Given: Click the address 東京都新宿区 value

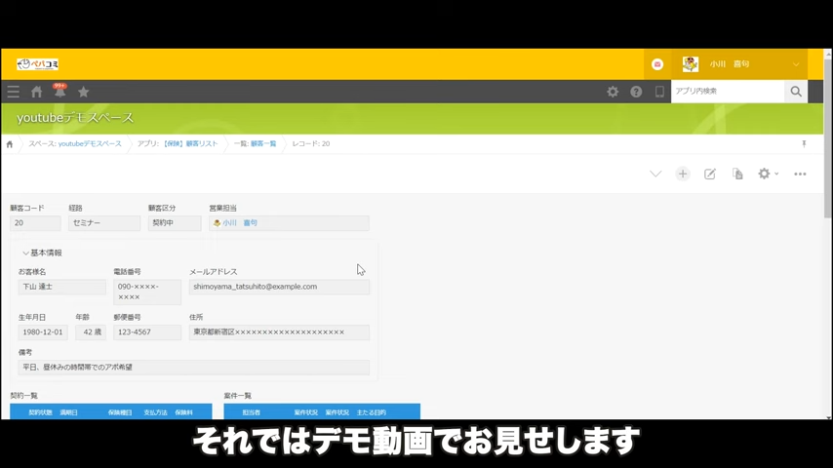Looking at the screenshot, I should 279,332.
